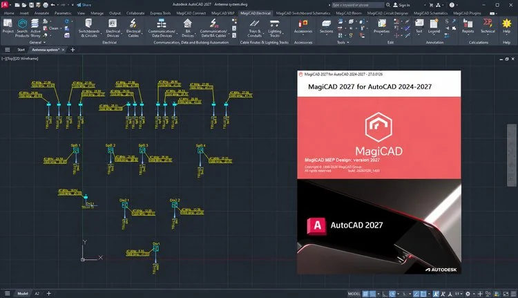Click the Open file folder icon
The image size is (518, 298).
[x=24, y=5]
